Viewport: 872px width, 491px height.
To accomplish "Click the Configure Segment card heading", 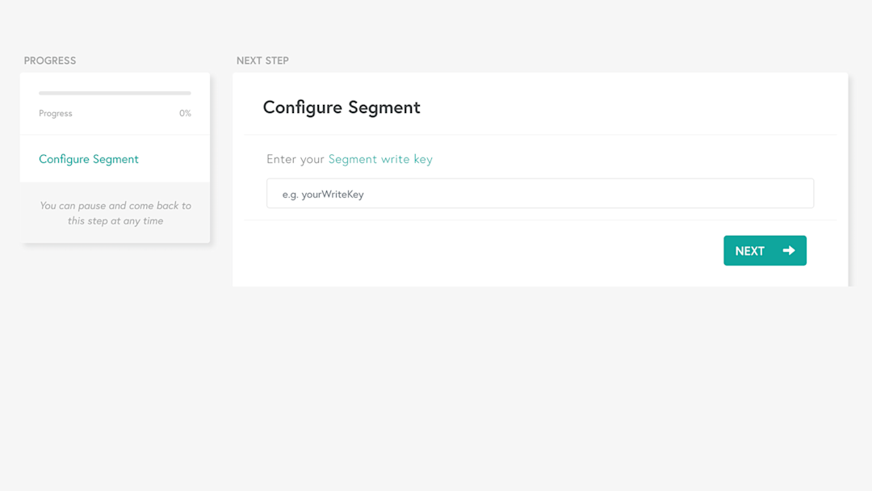I will click(x=342, y=107).
